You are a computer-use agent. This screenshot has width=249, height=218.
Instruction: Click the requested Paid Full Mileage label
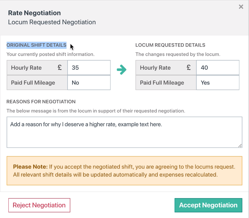coord(162,83)
